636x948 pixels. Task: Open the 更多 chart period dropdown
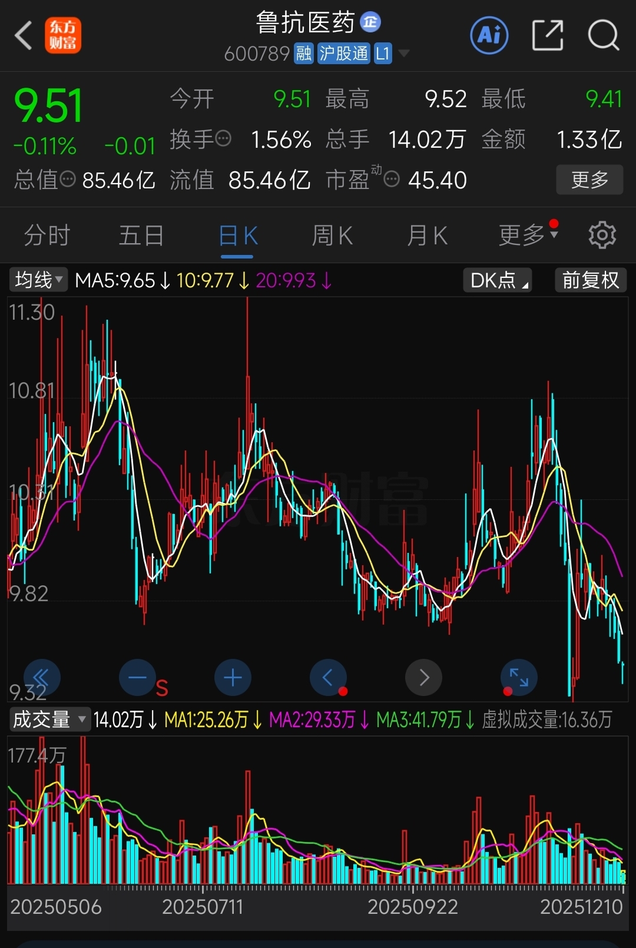click(x=528, y=235)
